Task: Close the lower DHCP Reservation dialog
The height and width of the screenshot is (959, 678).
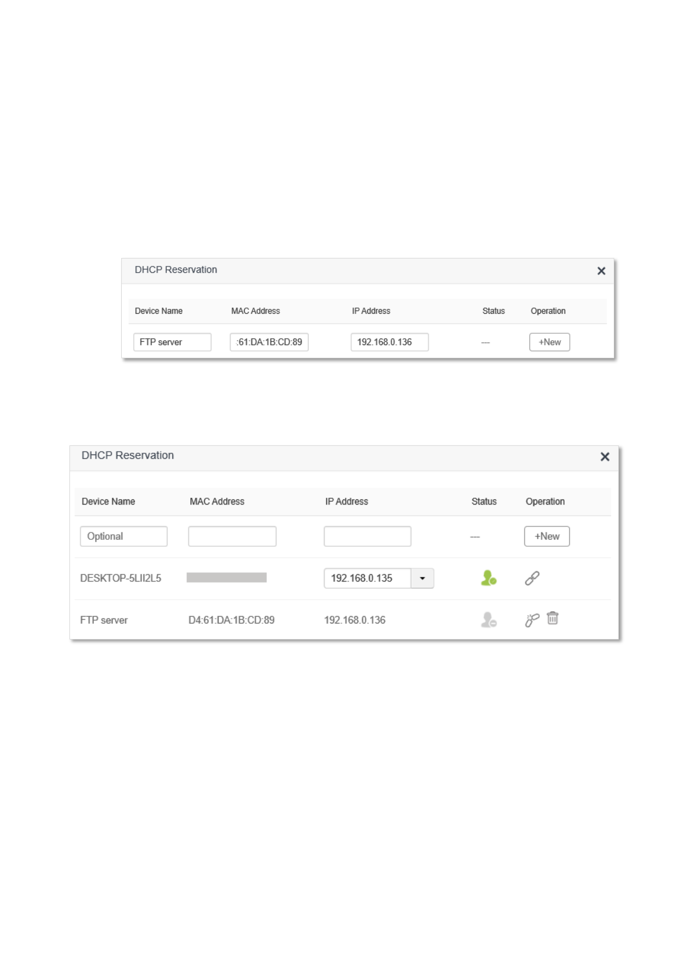Action: click(605, 457)
